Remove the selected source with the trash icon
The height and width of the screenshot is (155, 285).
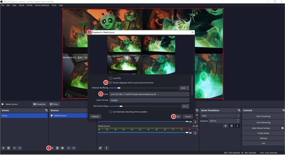click(x=57, y=148)
